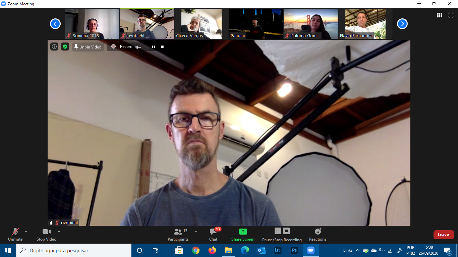Expand audio options arrow next to Unmute
The width and height of the screenshot is (458, 257).
(x=26, y=232)
